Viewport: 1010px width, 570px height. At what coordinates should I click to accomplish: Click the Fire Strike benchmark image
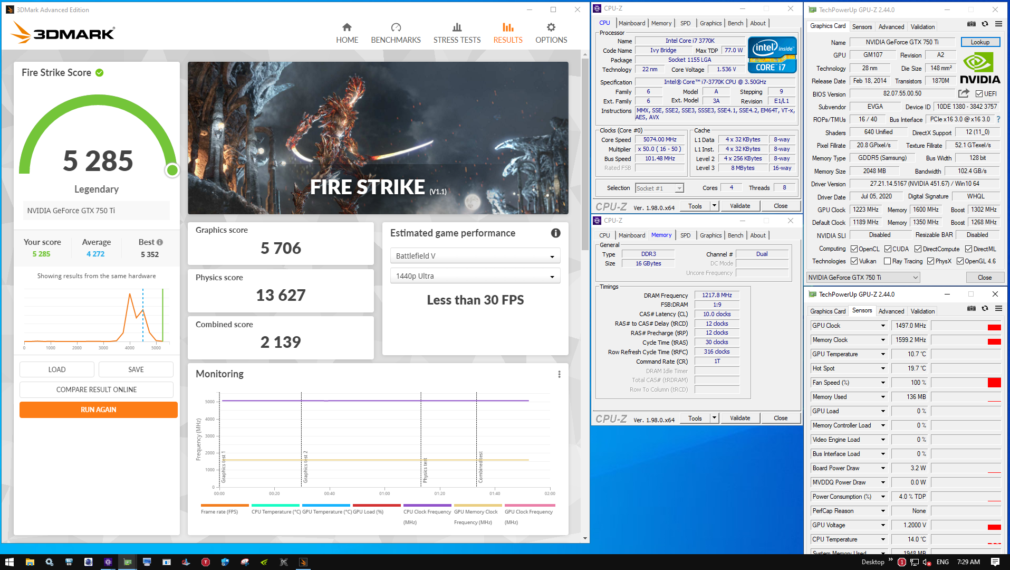(x=378, y=138)
